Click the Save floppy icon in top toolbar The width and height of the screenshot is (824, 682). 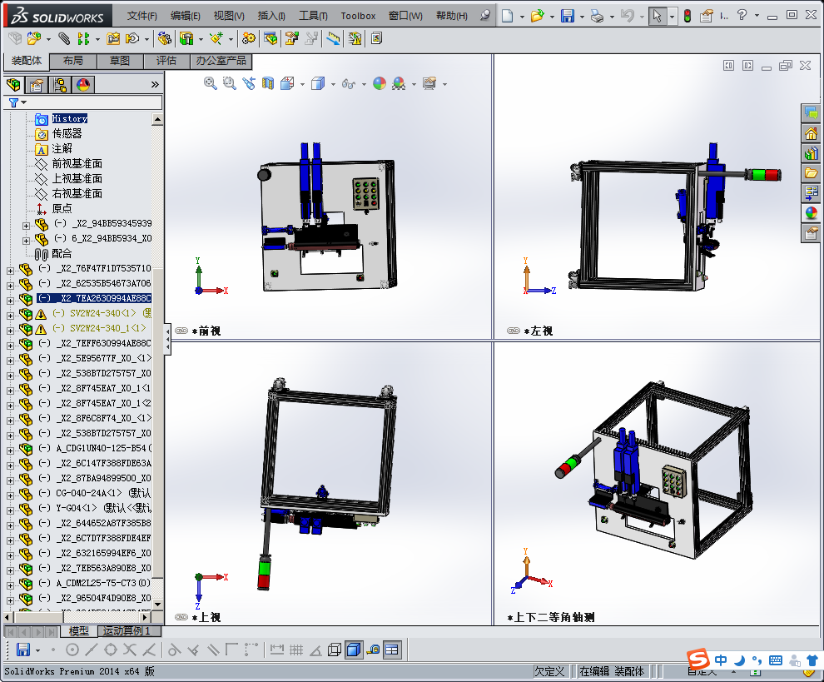tap(568, 16)
